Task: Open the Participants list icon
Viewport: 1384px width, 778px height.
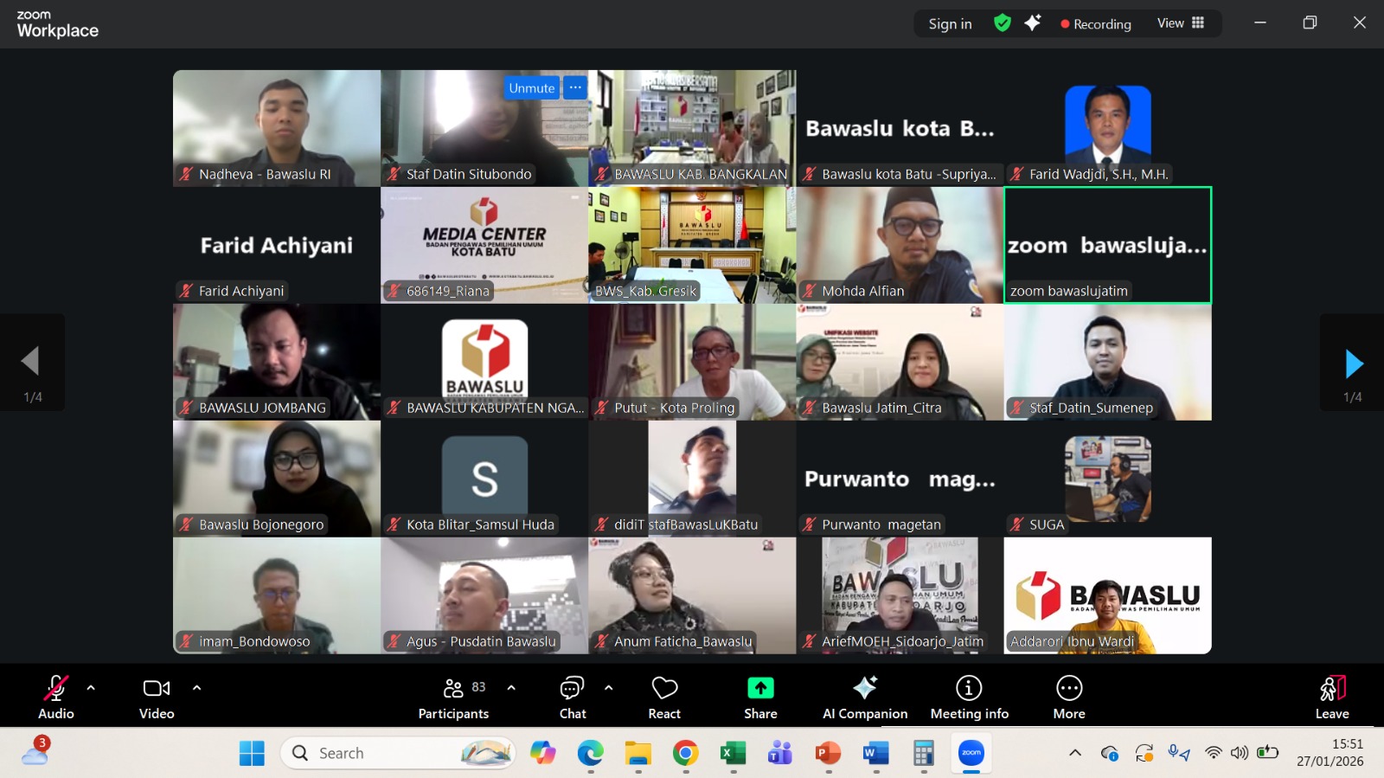Action: click(453, 688)
